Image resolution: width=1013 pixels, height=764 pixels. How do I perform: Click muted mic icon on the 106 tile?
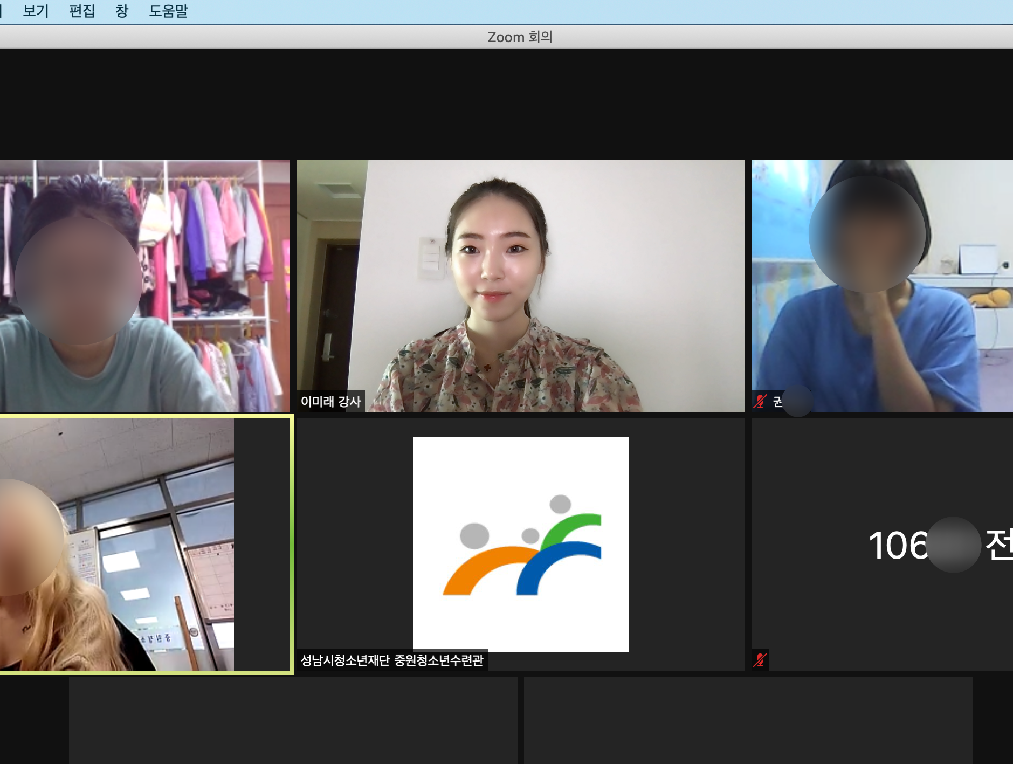pos(760,660)
